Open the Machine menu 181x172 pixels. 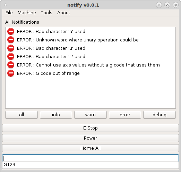tap(27, 13)
